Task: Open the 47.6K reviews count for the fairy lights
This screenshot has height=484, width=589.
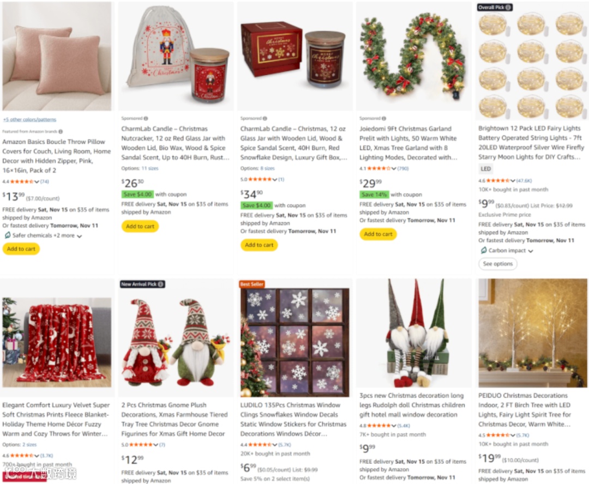Action: [524, 180]
